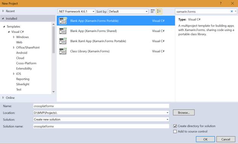Viewport: 238px width, 144px height.
Task: Click the template tree scrollbar thumb
Action: [53, 40]
